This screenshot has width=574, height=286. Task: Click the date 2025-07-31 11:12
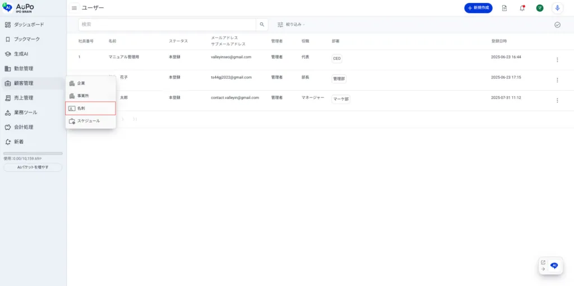point(506,97)
